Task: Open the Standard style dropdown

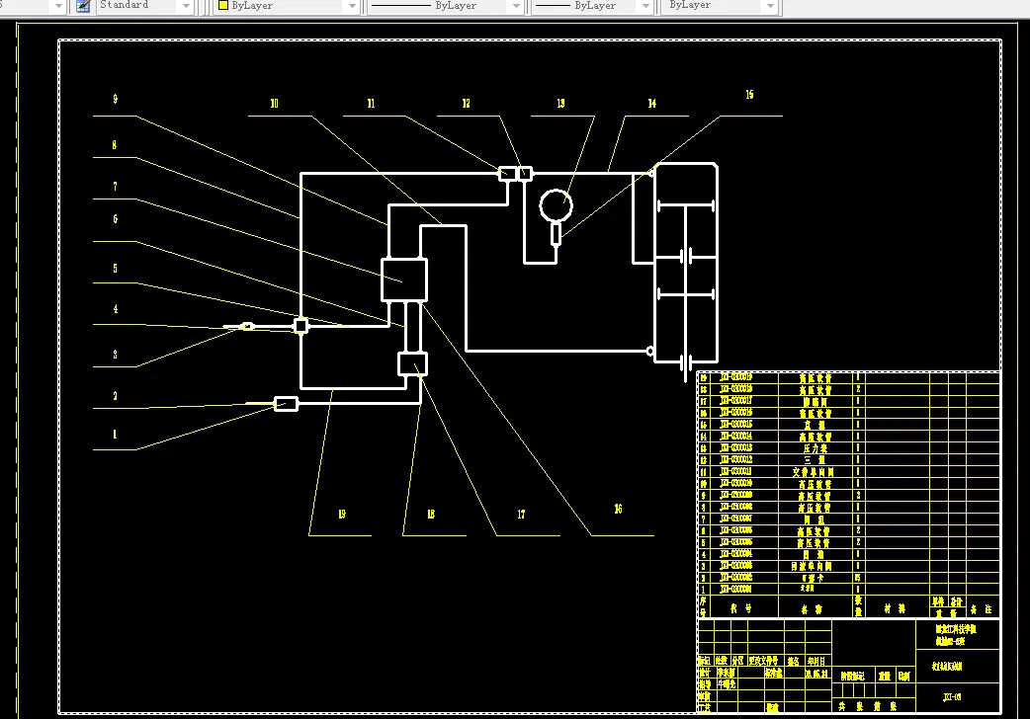Action: click(186, 6)
